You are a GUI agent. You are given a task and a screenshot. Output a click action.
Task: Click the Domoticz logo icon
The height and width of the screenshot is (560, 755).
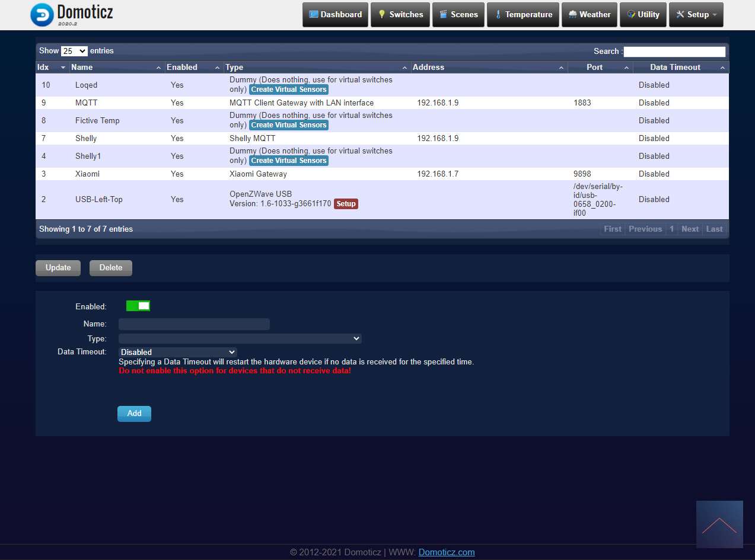(42, 15)
